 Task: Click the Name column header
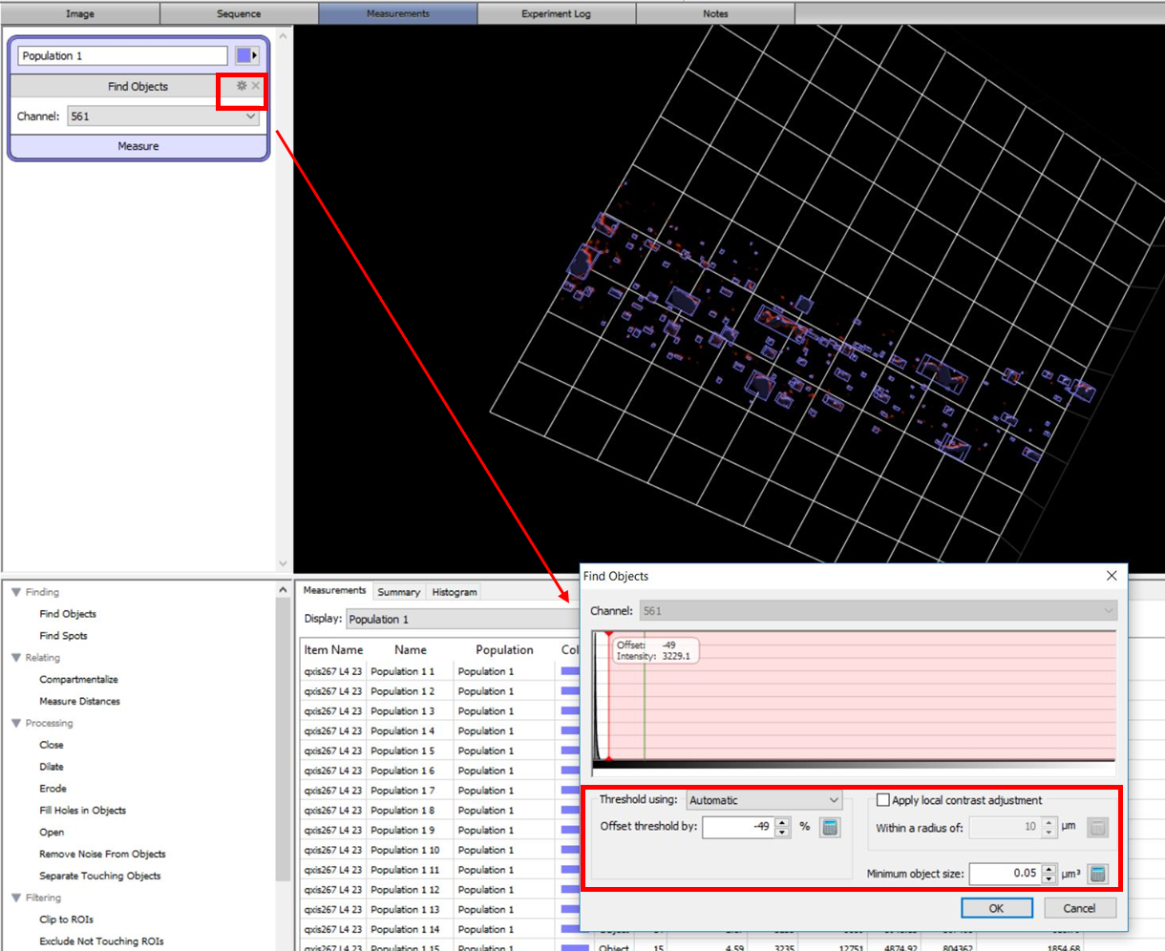[x=411, y=649]
